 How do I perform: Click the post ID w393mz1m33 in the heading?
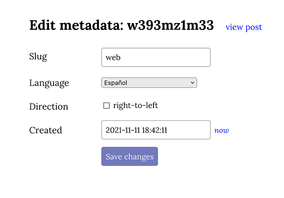pos(170,25)
